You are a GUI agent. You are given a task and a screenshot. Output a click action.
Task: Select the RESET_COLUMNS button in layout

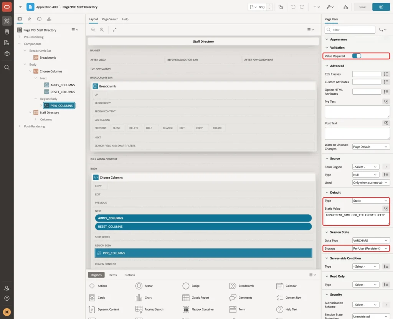point(203,227)
